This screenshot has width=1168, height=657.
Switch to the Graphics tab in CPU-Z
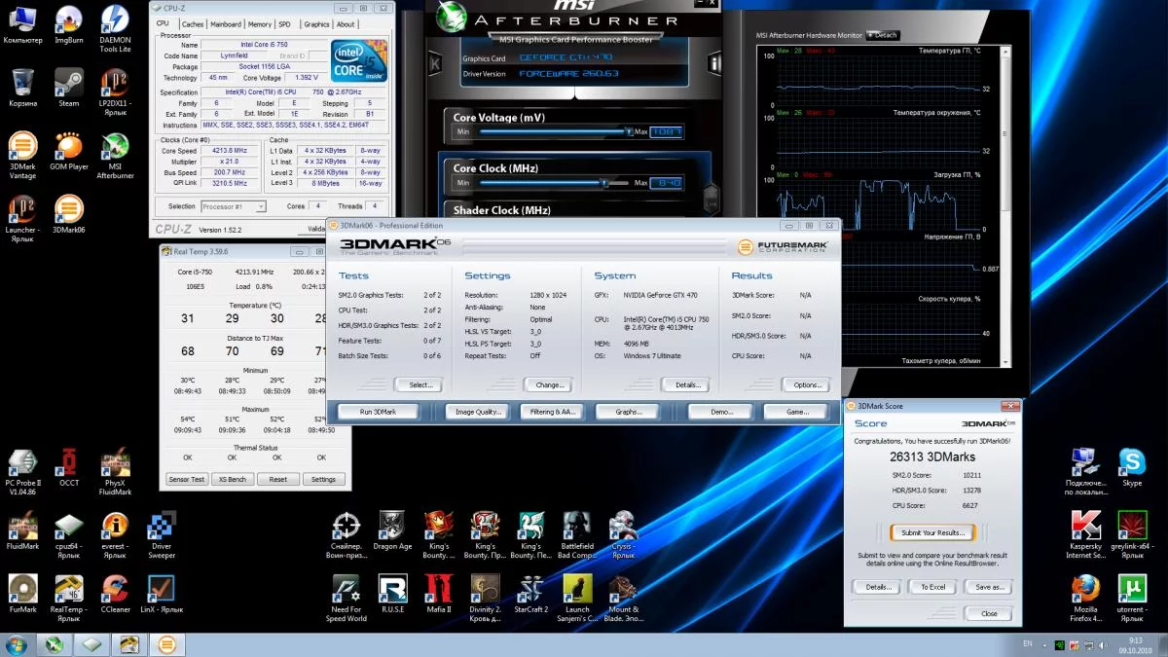coord(316,24)
